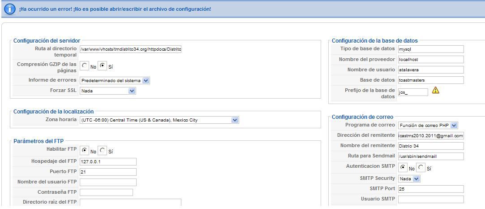Open the Programa de correo dropdown
485x209 pixels.
(x=428, y=126)
